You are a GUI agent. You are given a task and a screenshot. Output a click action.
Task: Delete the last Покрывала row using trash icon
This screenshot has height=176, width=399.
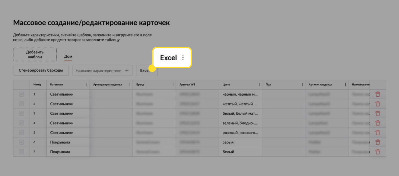pos(378,152)
